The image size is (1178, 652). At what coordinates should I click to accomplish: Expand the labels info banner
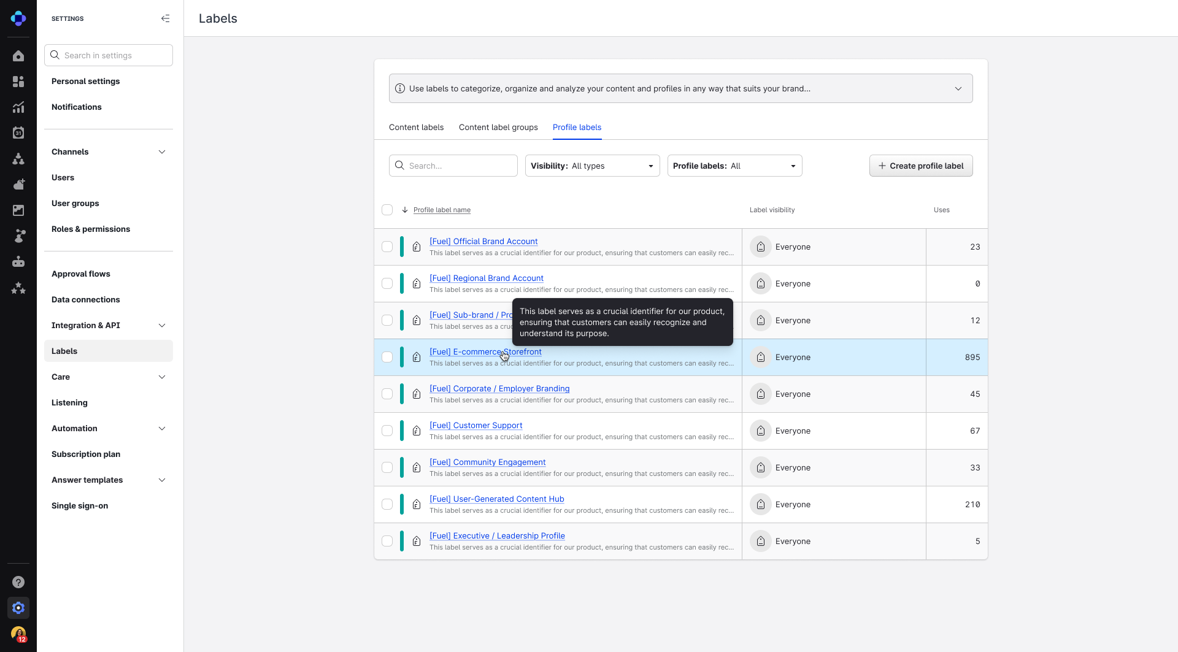point(958,88)
